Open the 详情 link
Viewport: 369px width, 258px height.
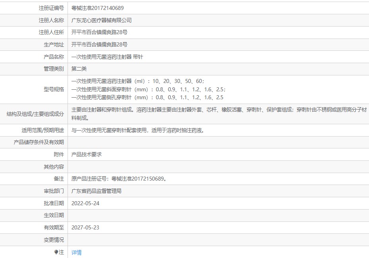[x=77, y=252]
